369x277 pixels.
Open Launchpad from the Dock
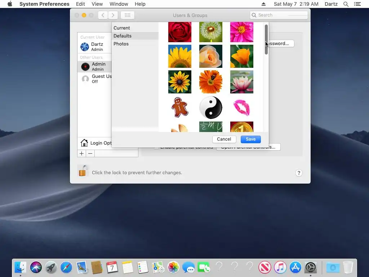coord(51,268)
